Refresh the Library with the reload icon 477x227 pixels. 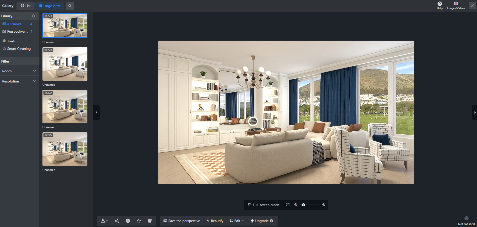(x=33, y=16)
